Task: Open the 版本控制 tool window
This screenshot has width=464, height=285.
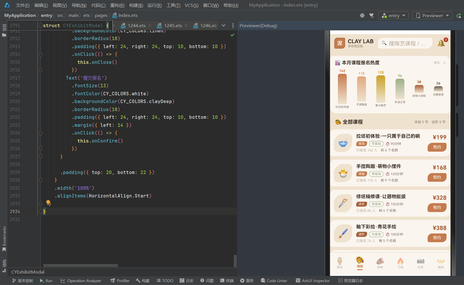Action: point(22,281)
